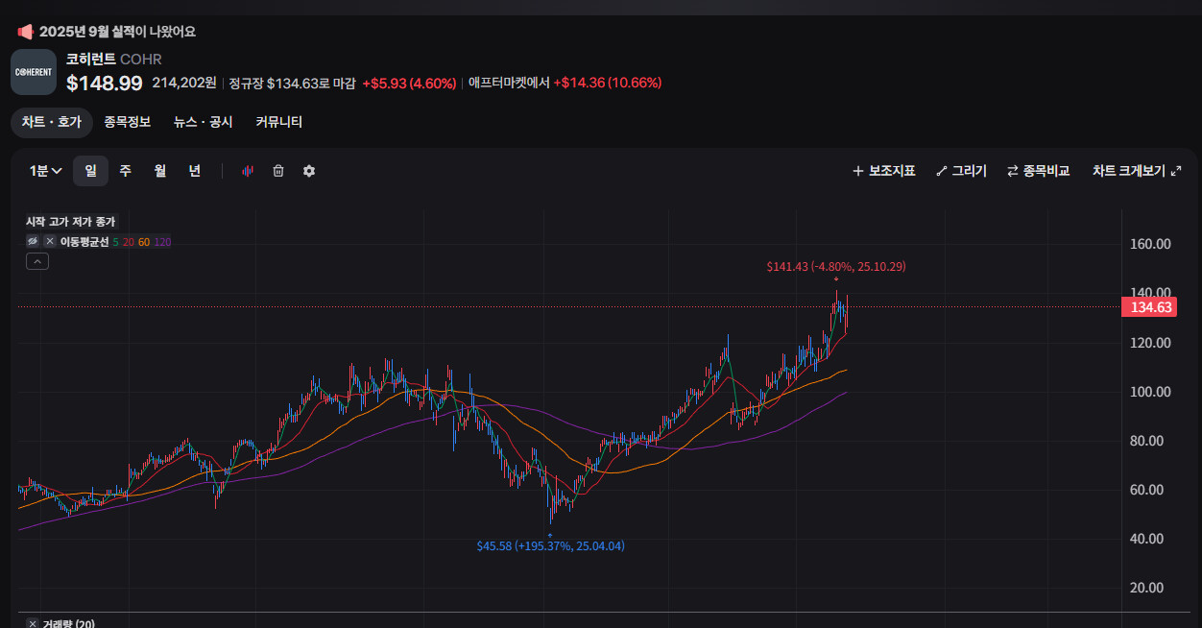Click the megaphone announcement icon
Screen dimensions: 1202x628
[26, 32]
